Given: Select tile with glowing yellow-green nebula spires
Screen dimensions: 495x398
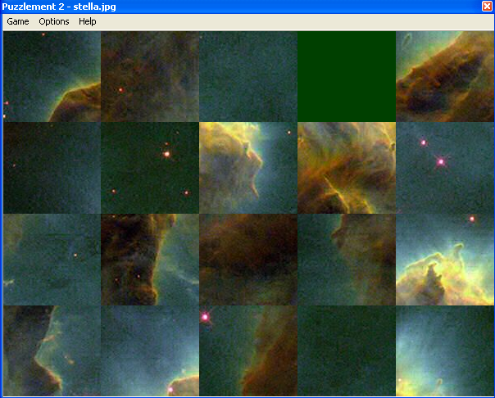Looking at the screenshot, I should (x=445, y=260).
